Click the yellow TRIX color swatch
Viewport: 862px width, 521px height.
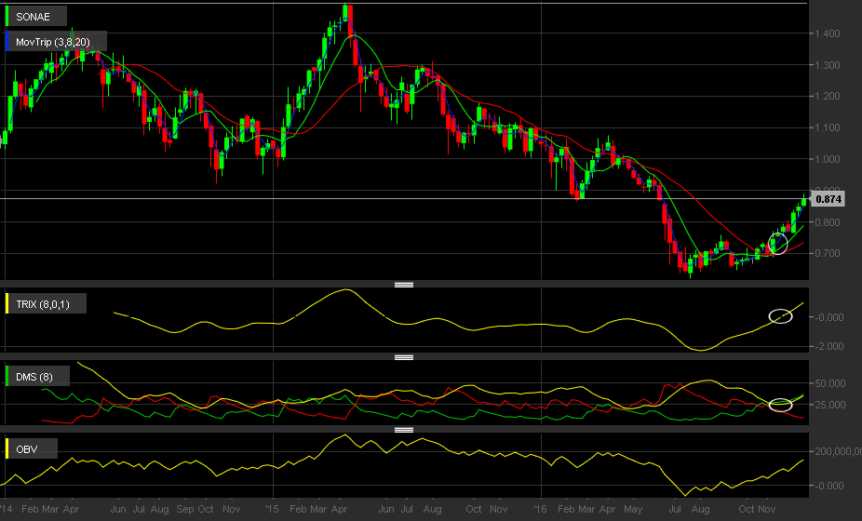[7, 304]
